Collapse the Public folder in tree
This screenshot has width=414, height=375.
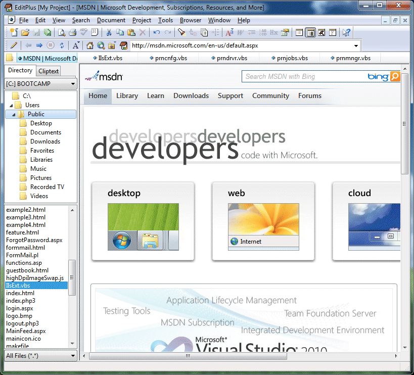click(14, 115)
